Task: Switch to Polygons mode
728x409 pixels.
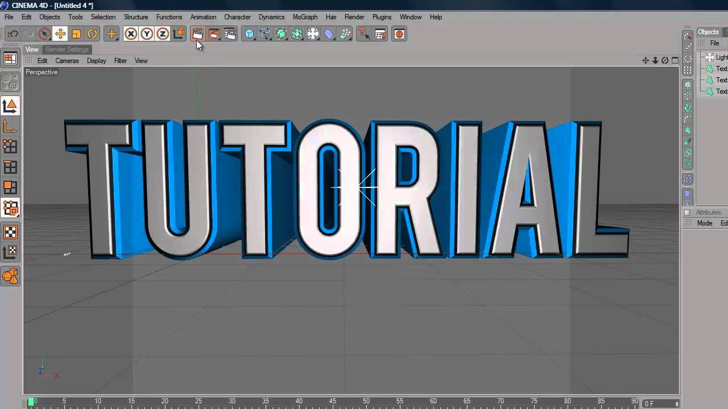Action: 10,188
